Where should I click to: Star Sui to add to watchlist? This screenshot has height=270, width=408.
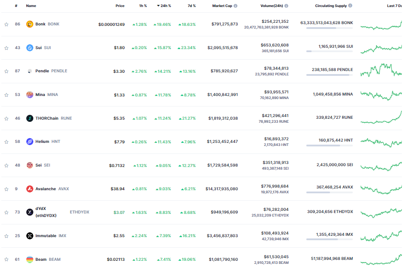[x=7, y=48]
